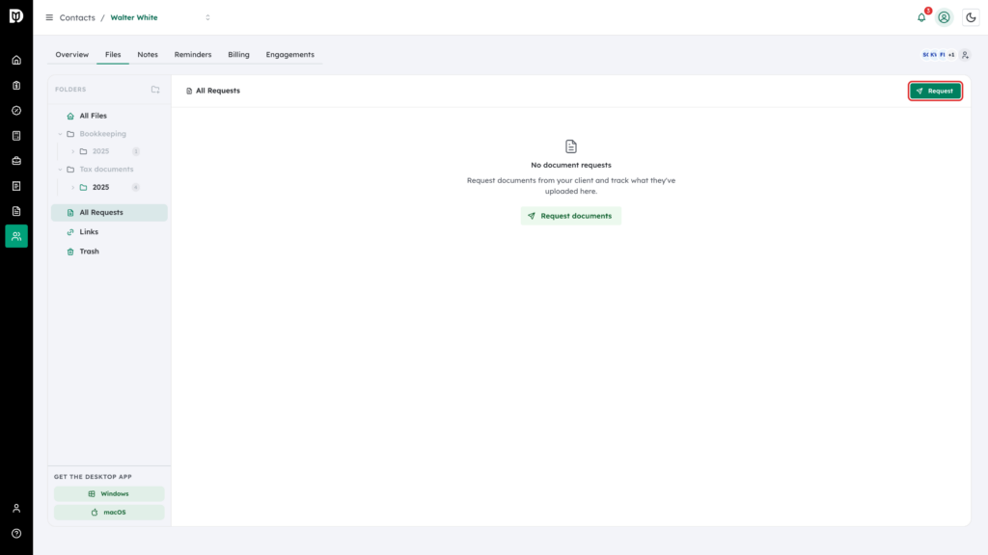Open the user profile icon at the sidebar bottom
988x555 pixels.
click(16, 509)
